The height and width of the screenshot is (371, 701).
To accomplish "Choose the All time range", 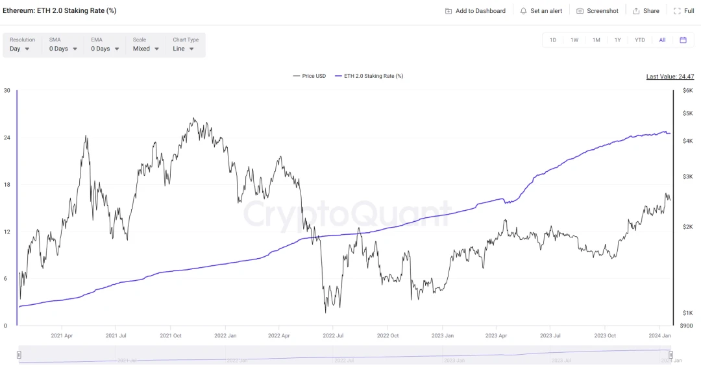I will coord(662,40).
